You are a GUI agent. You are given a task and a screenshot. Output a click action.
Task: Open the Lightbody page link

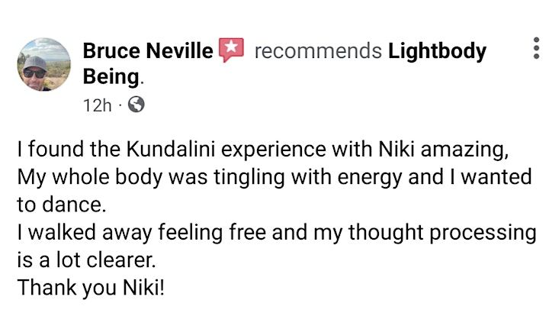[437, 52]
